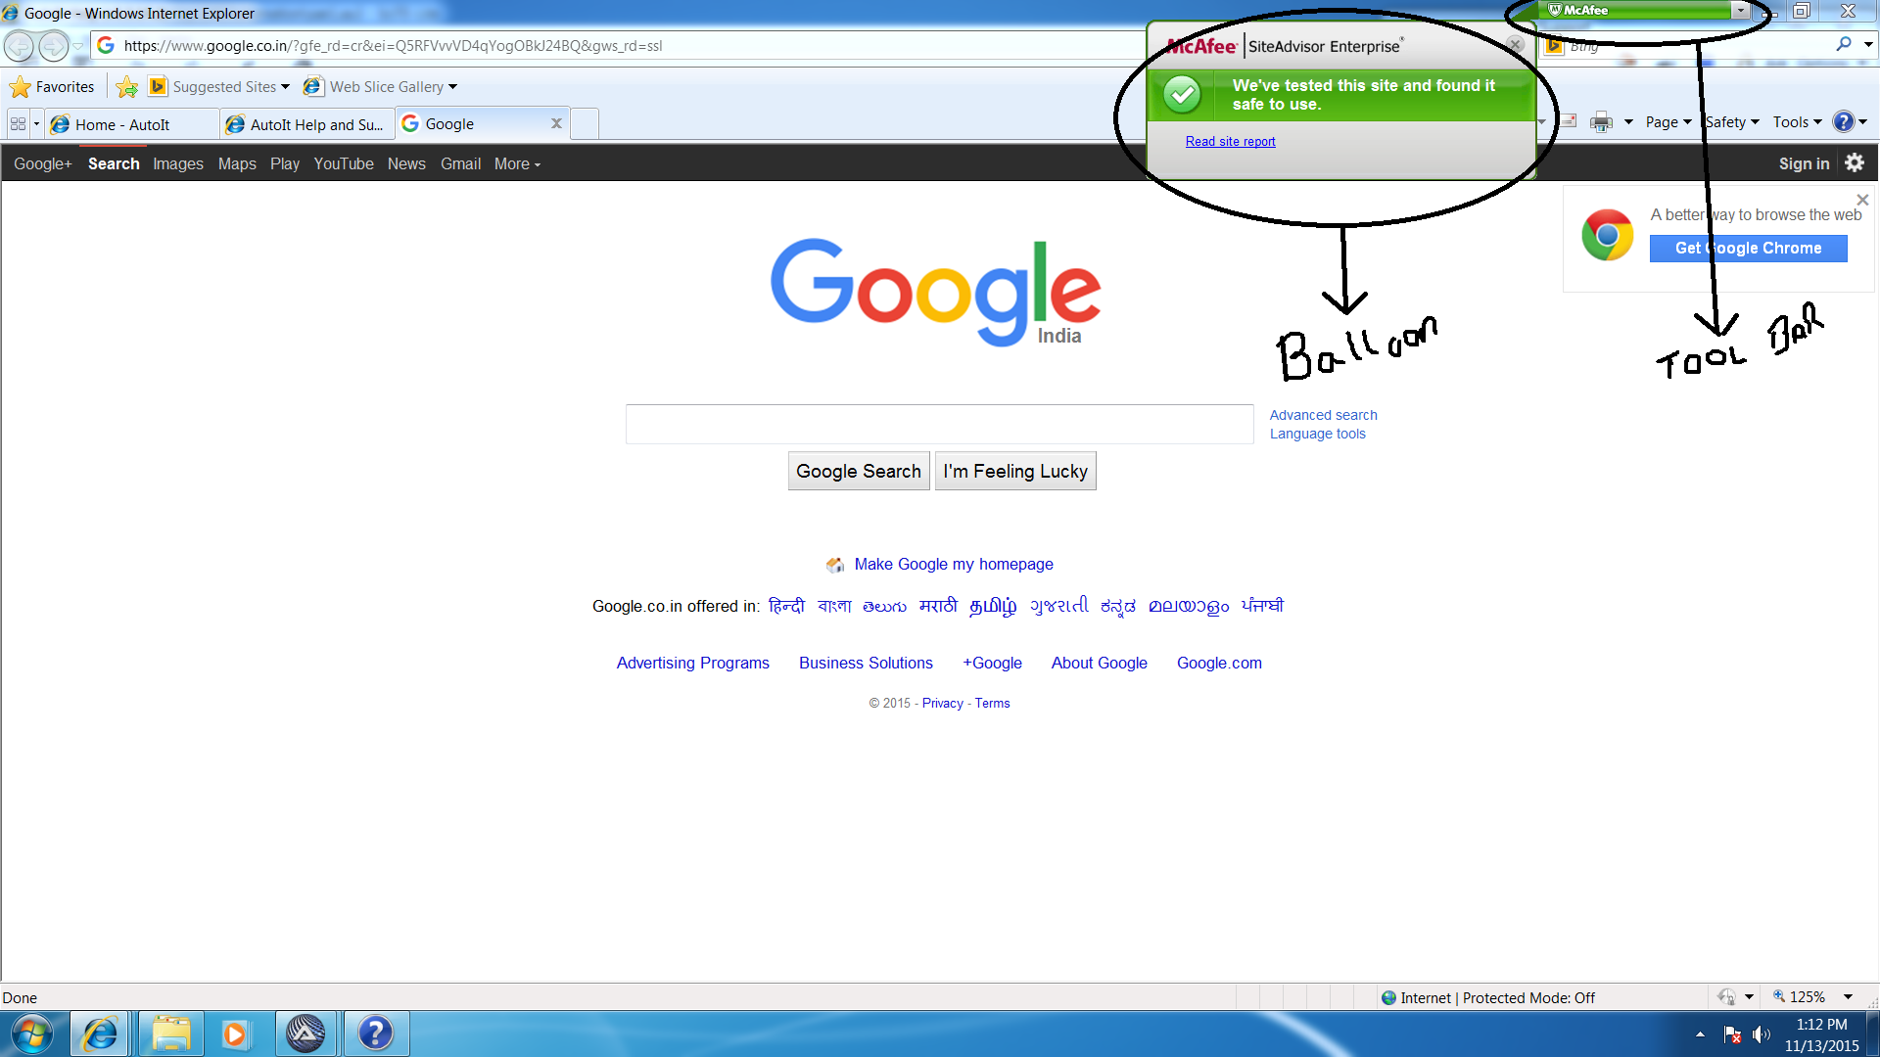Click the Internet zone globe icon in status bar
Image resolution: width=1880 pixels, height=1057 pixels.
pos(1388,998)
